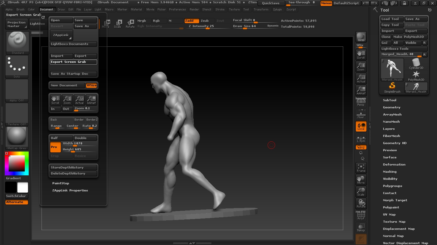Toggle XYZ rotation mode
Image resolution: width=437 pixels, height=245 pixels.
point(361,147)
